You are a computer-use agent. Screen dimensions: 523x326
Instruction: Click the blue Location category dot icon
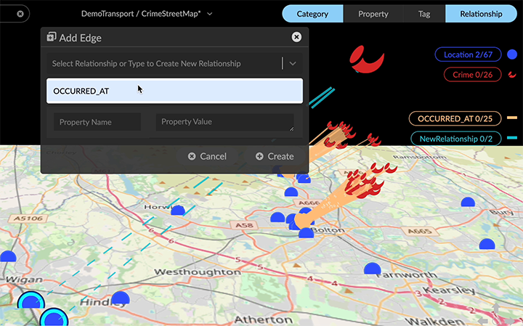tap(513, 54)
